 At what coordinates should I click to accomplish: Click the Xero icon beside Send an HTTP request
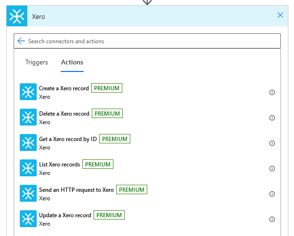tap(28, 193)
